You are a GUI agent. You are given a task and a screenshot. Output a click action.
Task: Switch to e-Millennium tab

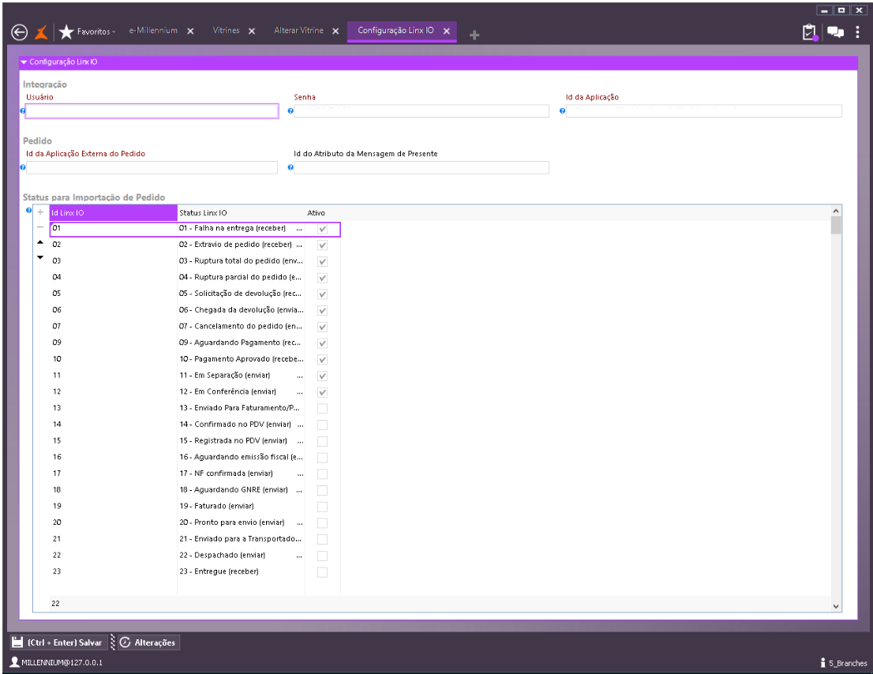[x=153, y=31]
